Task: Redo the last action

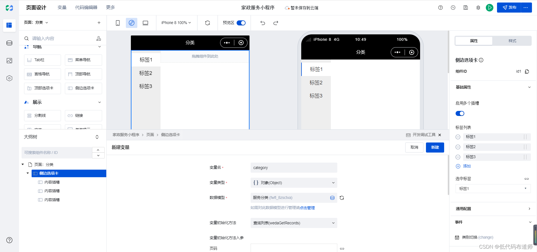Action: point(276,23)
